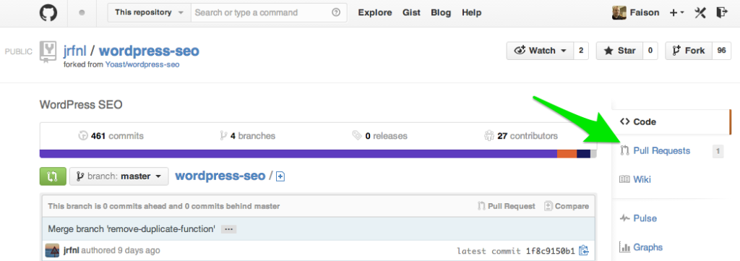
Task: Open the Yoast/wordpress-seo parent repository link
Action: (142, 64)
